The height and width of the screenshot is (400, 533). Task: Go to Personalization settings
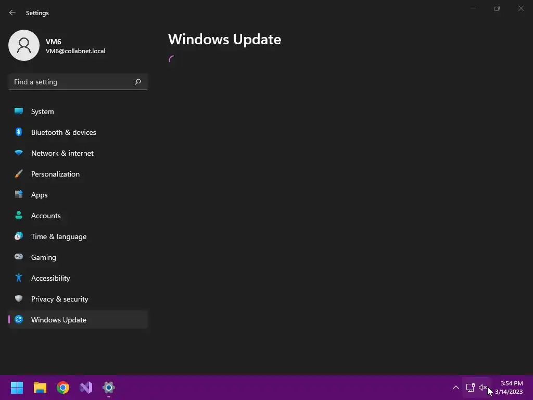tap(78, 174)
